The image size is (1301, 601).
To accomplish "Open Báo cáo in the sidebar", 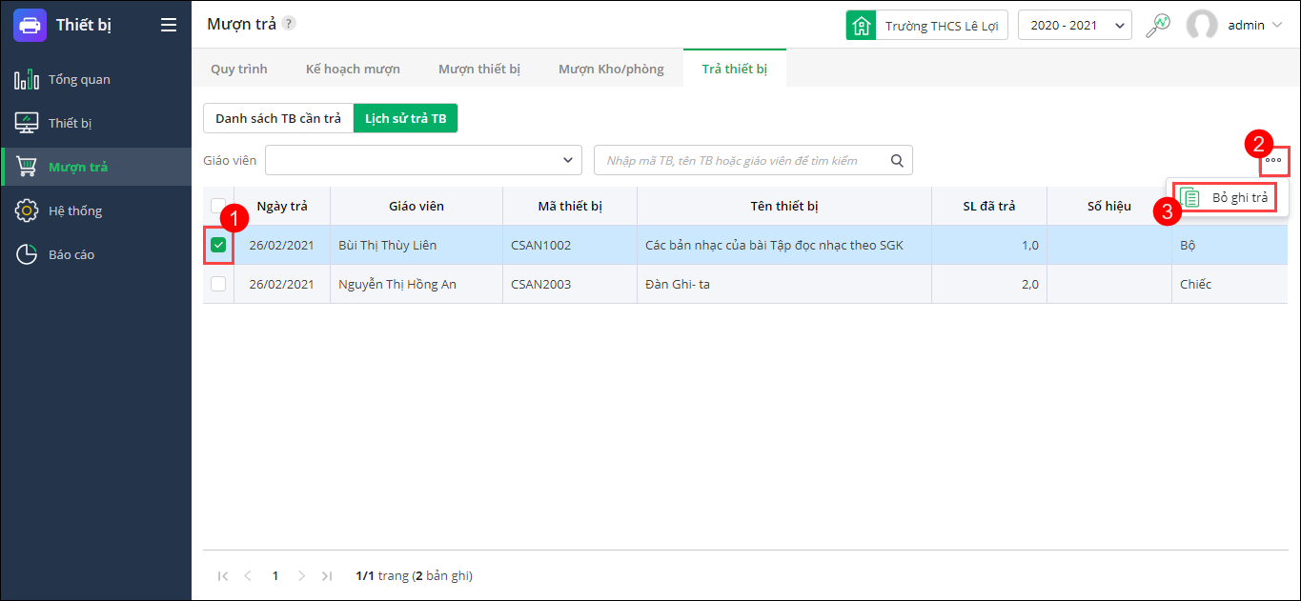I will pyautogui.click(x=96, y=254).
